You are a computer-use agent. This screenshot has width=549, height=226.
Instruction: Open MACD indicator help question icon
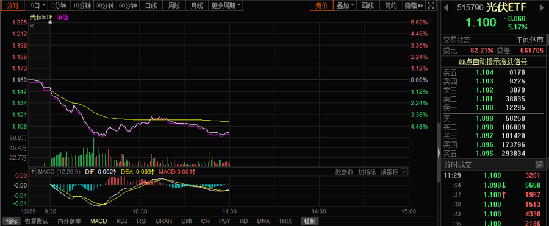point(32,172)
